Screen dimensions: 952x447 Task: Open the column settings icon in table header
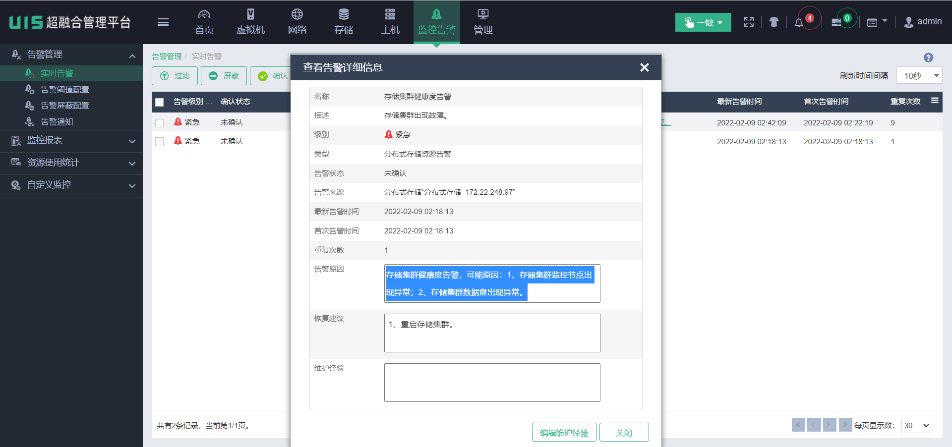(x=935, y=101)
